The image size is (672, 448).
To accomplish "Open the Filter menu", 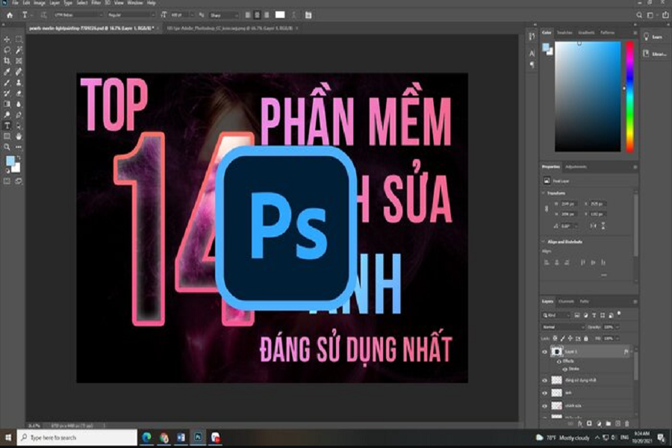I will 96,3.
